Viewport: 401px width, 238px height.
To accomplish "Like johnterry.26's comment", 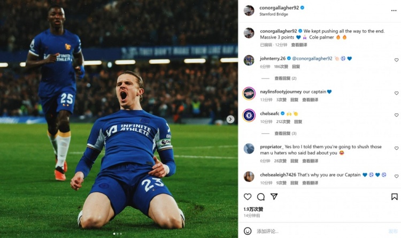I will click(x=396, y=60).
